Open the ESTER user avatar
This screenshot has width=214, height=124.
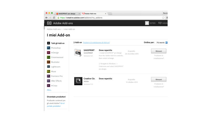pos(147,23)
